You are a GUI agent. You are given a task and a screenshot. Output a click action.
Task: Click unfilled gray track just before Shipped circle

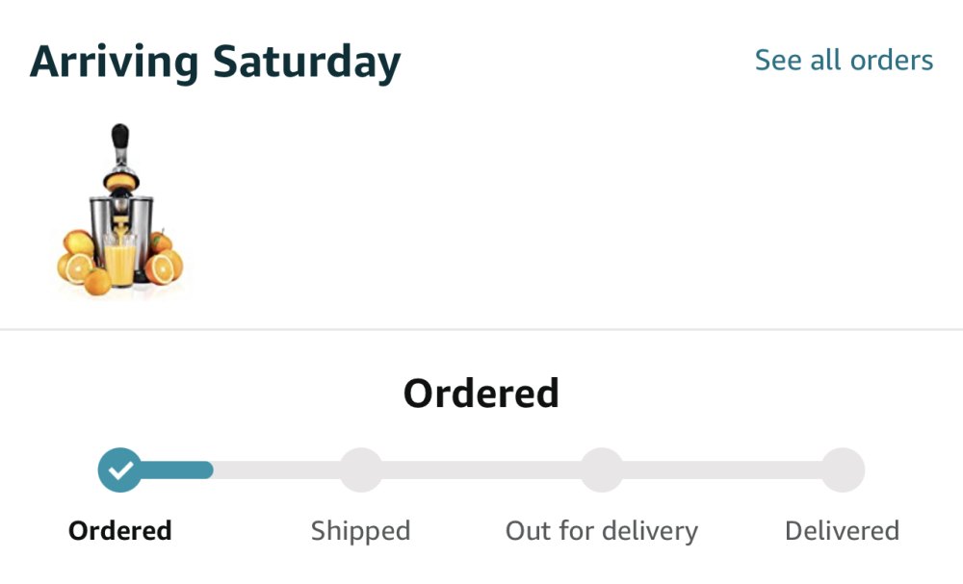(x=277, y=470)
